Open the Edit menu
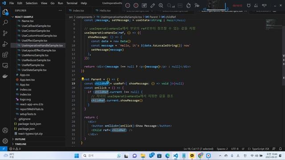 pyautogui.click(x=20, y=3)
